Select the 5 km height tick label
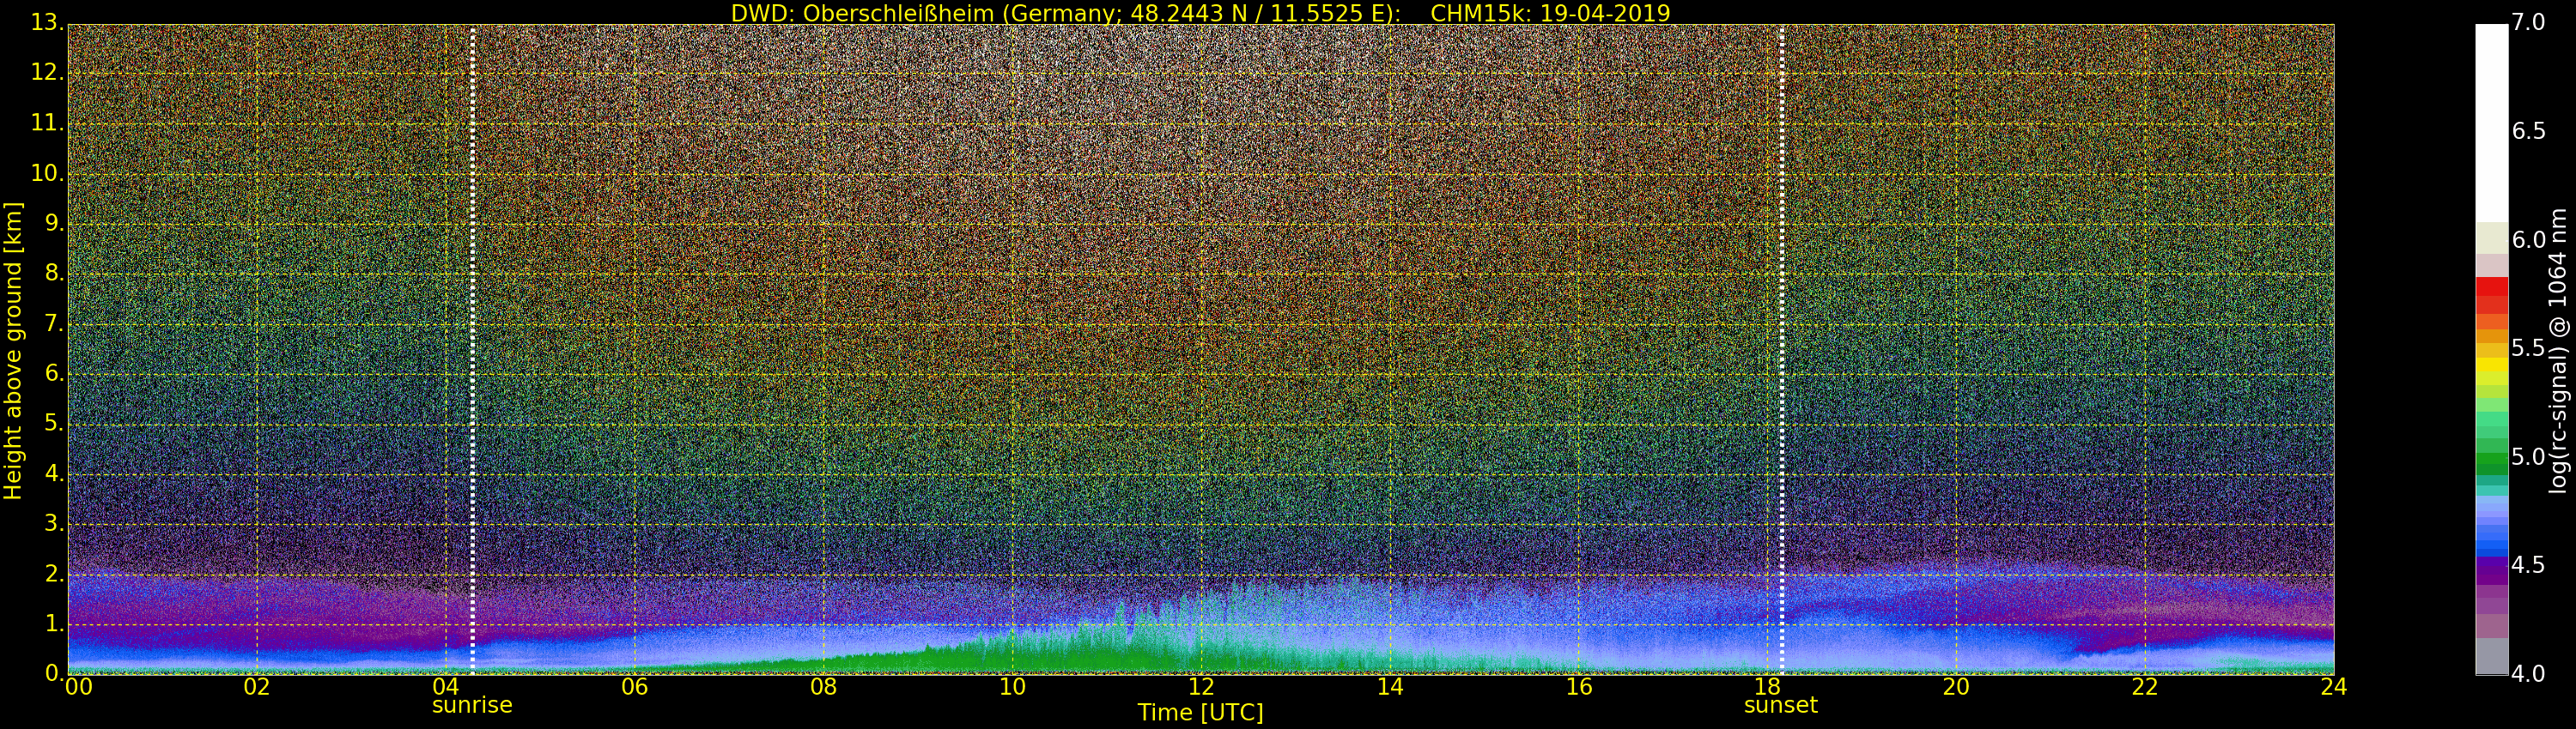This screenshot has height=729, width=2576. click(54, 424)
